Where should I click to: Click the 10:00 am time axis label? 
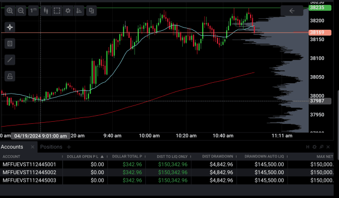point(149,136)
